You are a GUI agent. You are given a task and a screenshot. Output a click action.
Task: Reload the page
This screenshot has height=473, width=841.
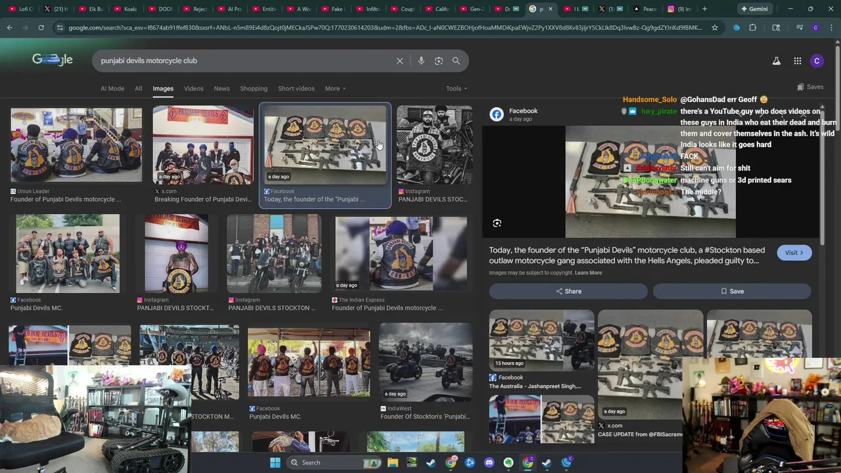[41, 28]
